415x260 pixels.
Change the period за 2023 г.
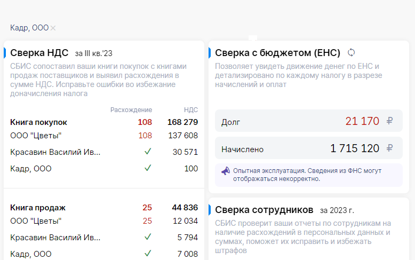click(x=337, y=209)
